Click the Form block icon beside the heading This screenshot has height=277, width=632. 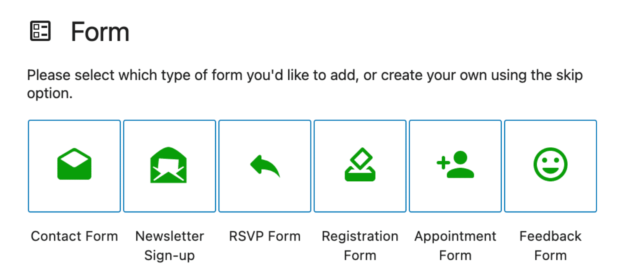tap(41, 31)
